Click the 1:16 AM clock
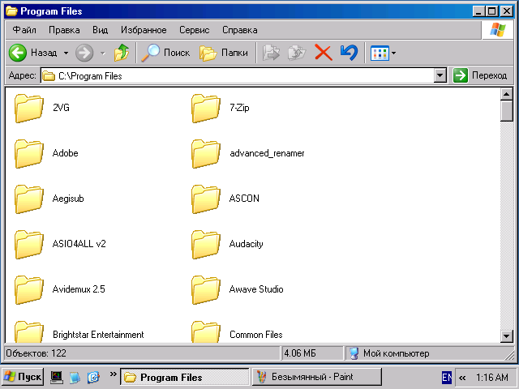The height and width of the screenshot is (389, 519). tap(492, 378)
